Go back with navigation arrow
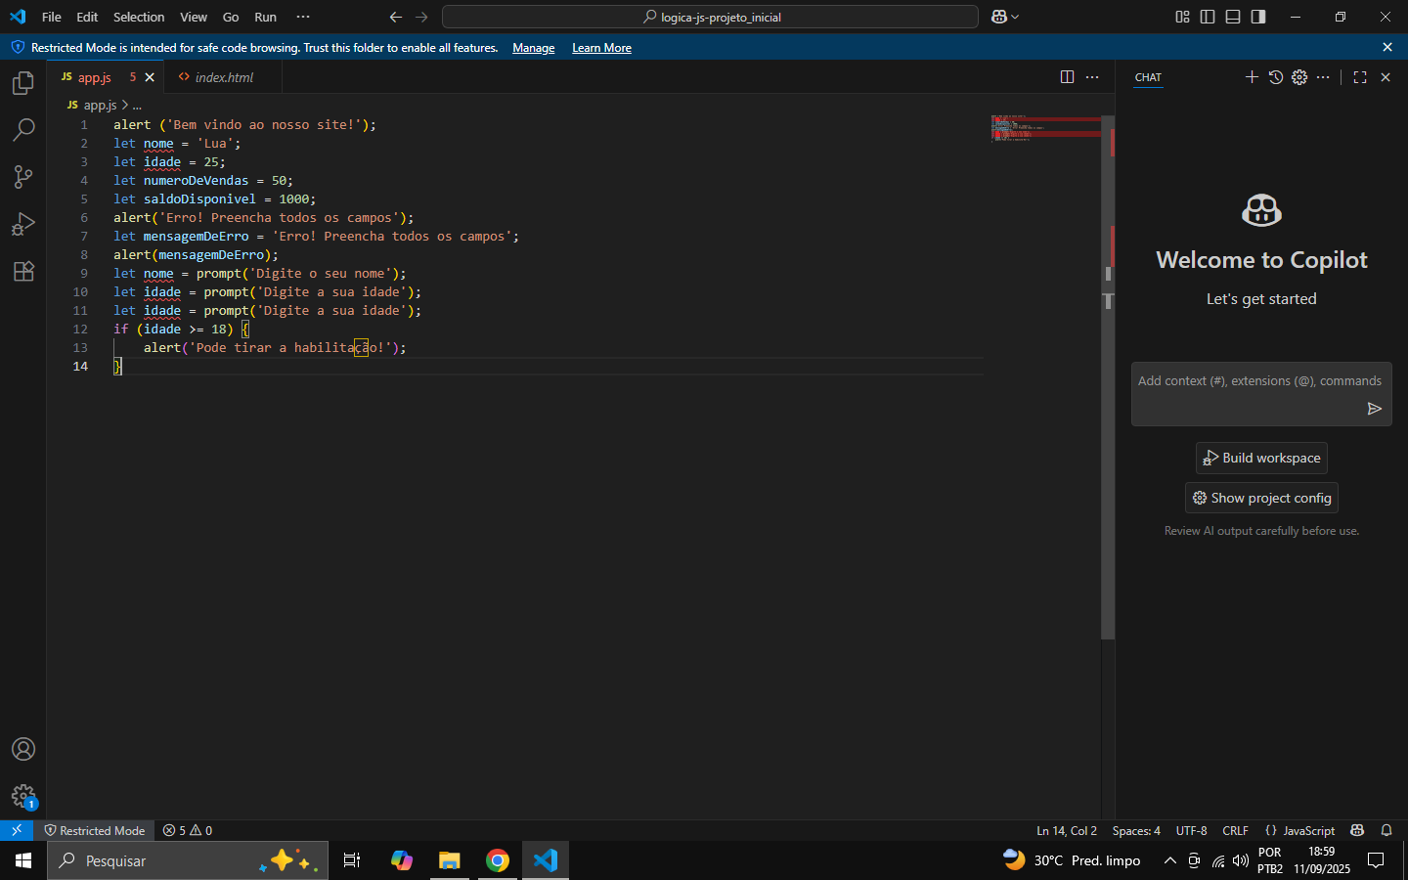 click(x=396, y=17)
